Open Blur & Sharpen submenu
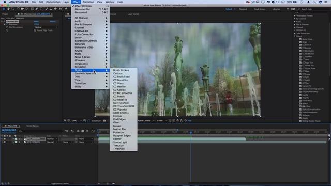Viewport: 331px width, 186px height. coord(91,24)
